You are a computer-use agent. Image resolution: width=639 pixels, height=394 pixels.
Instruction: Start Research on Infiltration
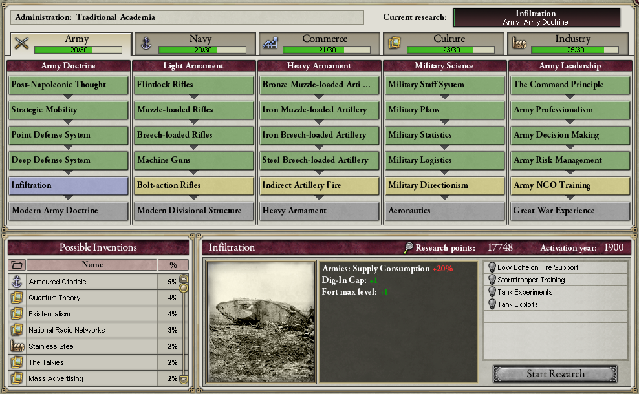click(555, 373)
